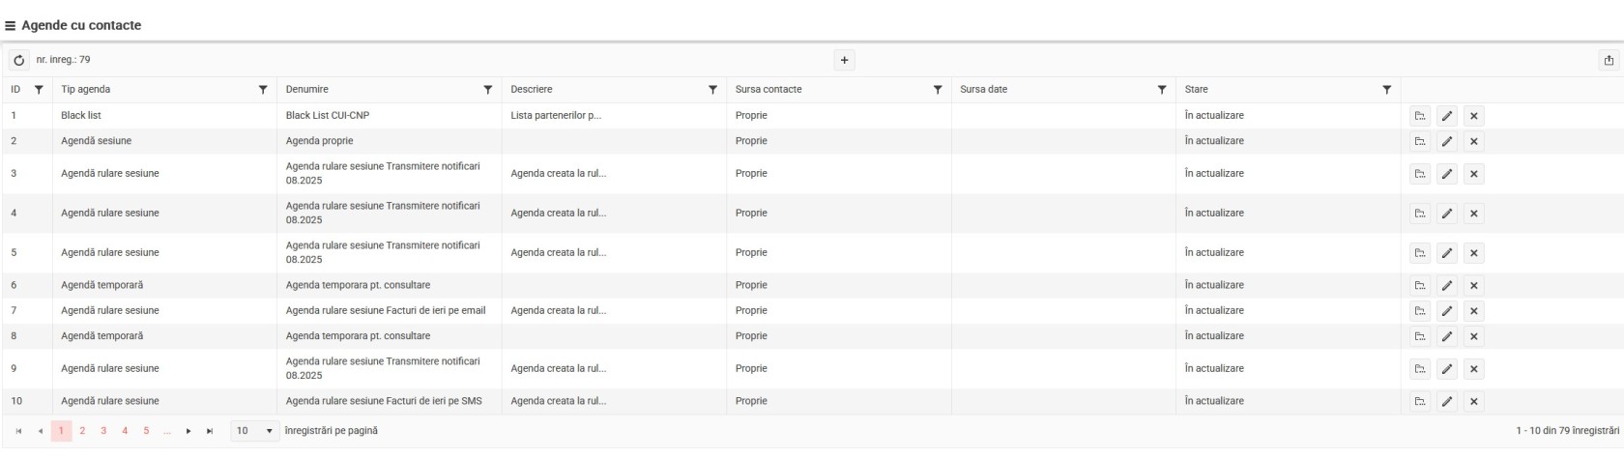Click the export icon at top right
Screen dimensions: 1624x458
[x=1609, y=60]
